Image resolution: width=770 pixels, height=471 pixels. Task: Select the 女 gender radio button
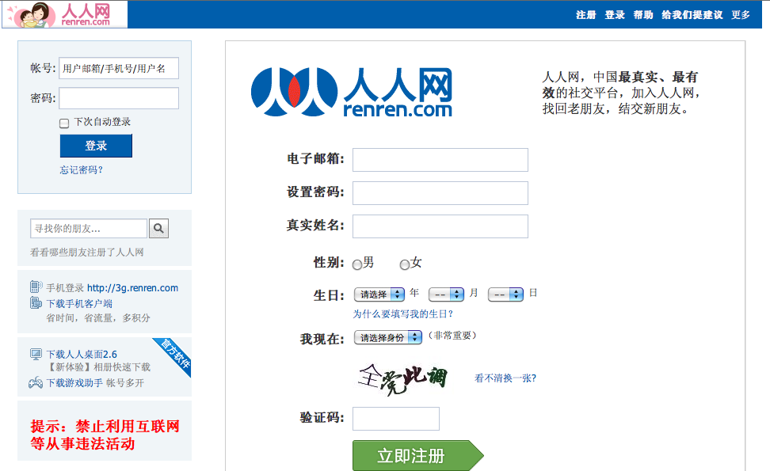coord(405,264)
